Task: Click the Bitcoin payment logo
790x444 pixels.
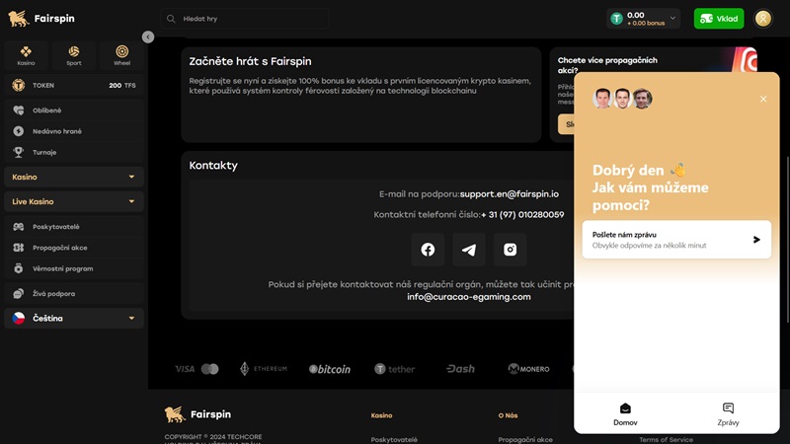Action: pyautogui.click(x=330, y=369)
